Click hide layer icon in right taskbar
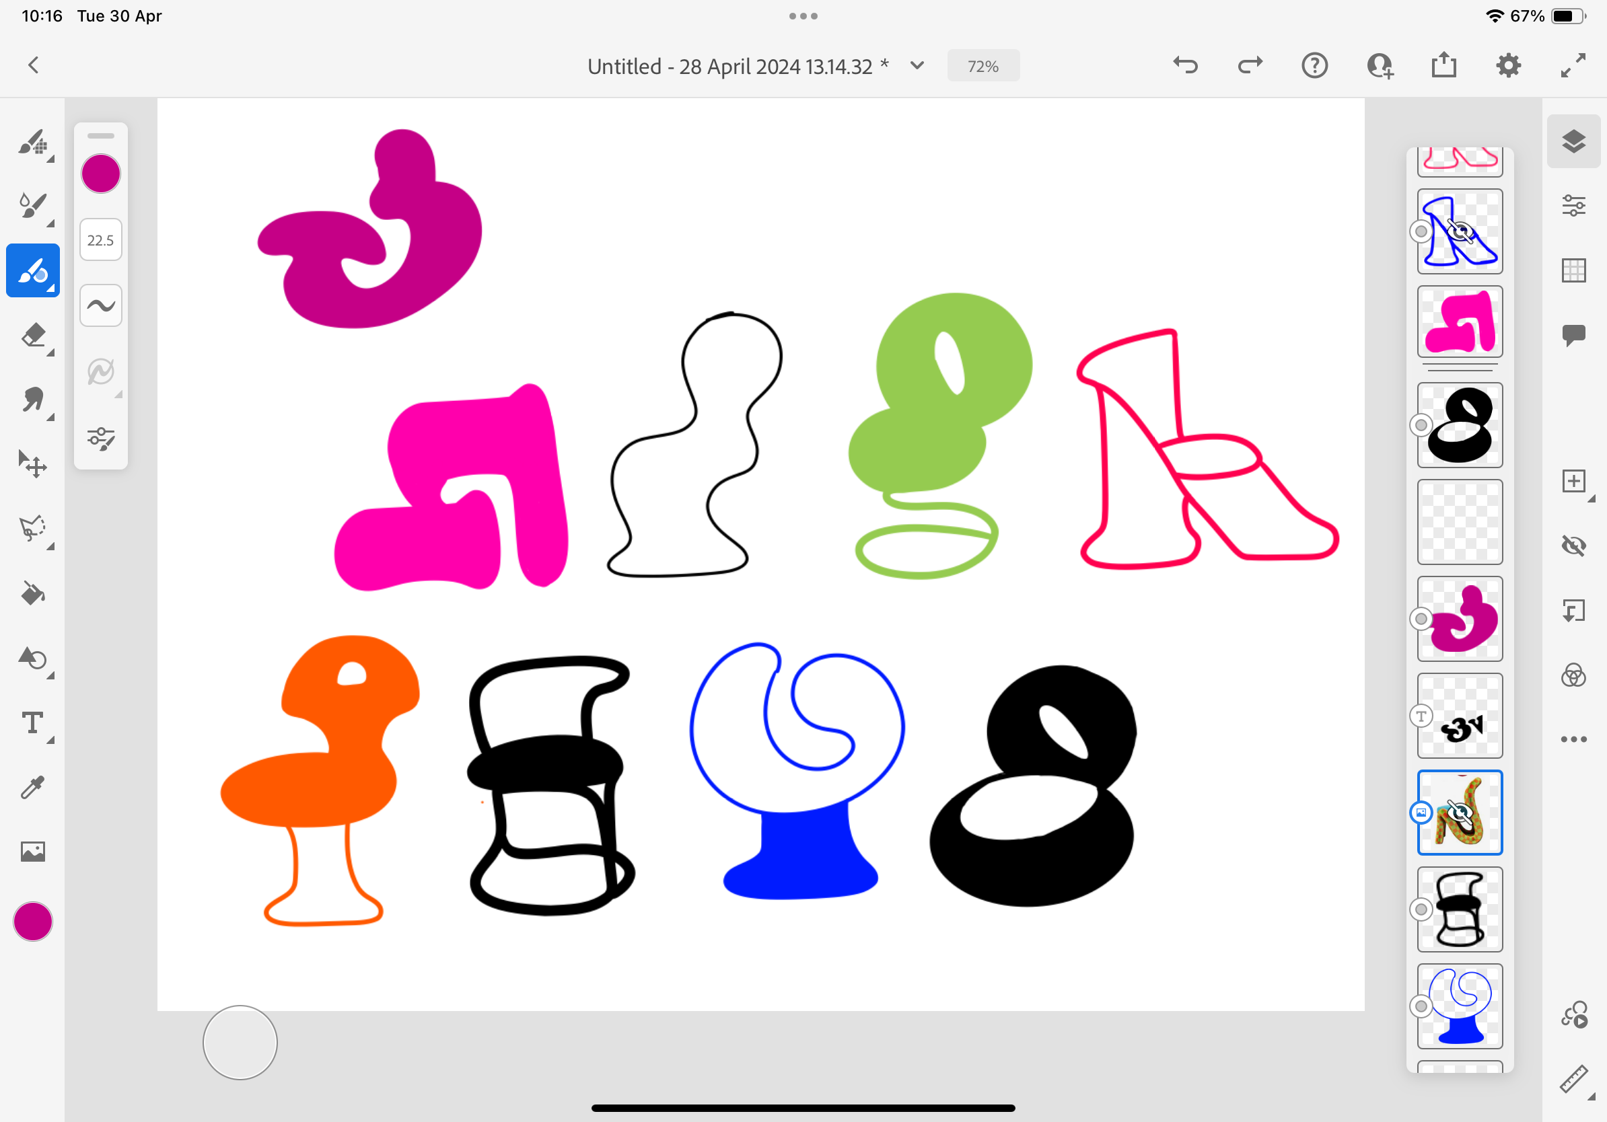The image size is (1607, 1122). (1573, 546)
